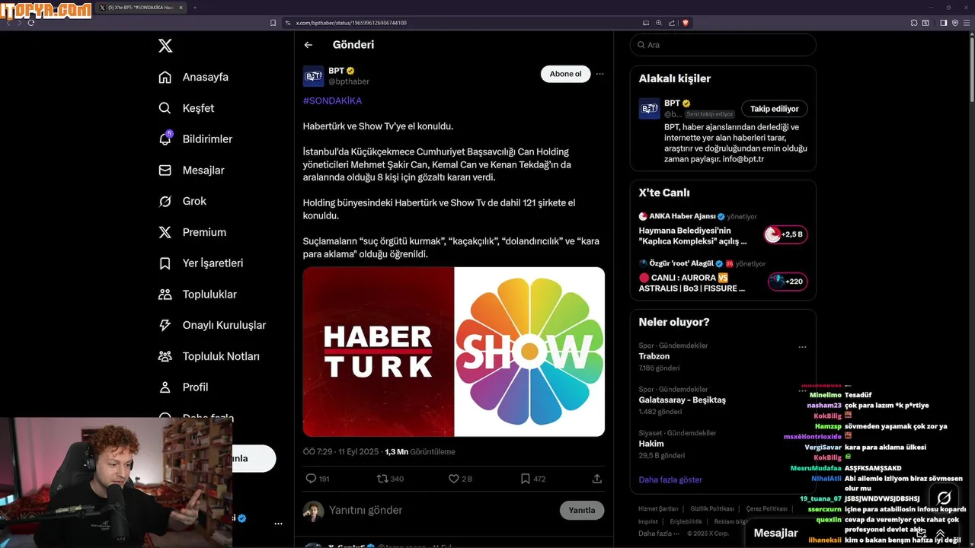975x548 pixels.
Task: Open new browser tab plus button
Action: pos(194,8)
